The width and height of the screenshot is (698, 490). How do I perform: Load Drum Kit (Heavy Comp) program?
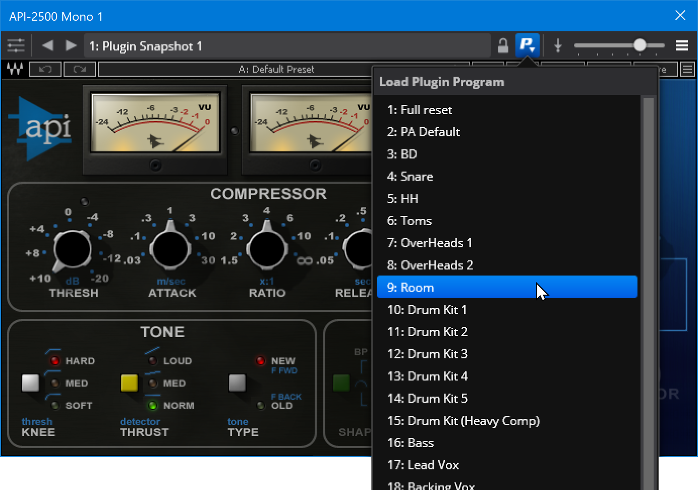click(x=507, y=420)
